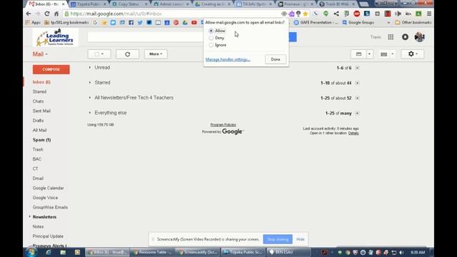457x257 pixels.
Task: Open the More actions dropdown
Action: [156, 54]
